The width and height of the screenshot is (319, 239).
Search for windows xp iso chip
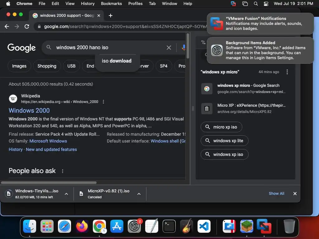[224, 154]
